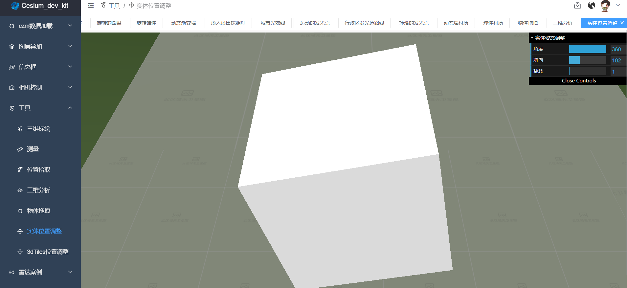Collapse the 工具 submenu chevron
This screenshot has width=627, height=288.
click(x=70, y=108)
